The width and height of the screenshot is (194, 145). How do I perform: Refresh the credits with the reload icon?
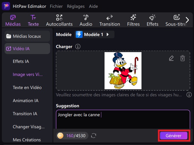[94, 136]
